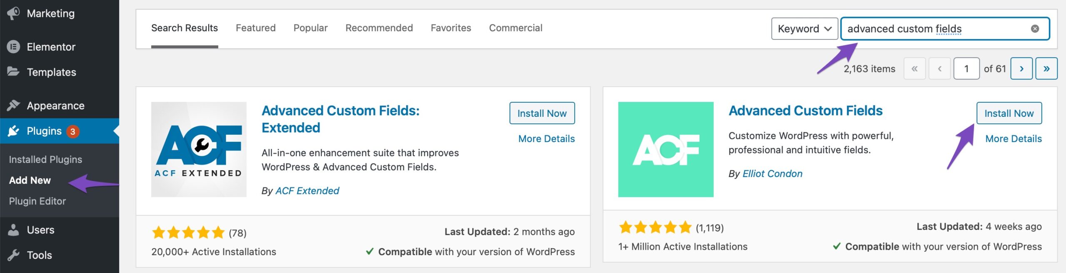The height and width of the screenshot is (273, 1066).
Task: Switch to the Commercial tab
Action: tap(516, 28)
